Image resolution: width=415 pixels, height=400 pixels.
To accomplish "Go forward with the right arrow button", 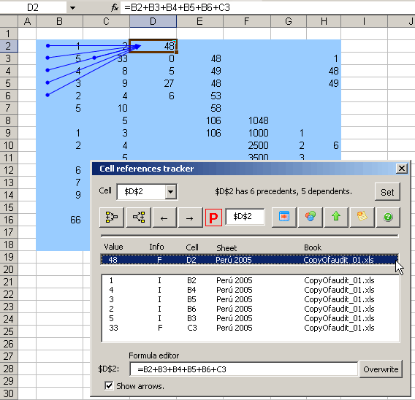I will point(189,218).
